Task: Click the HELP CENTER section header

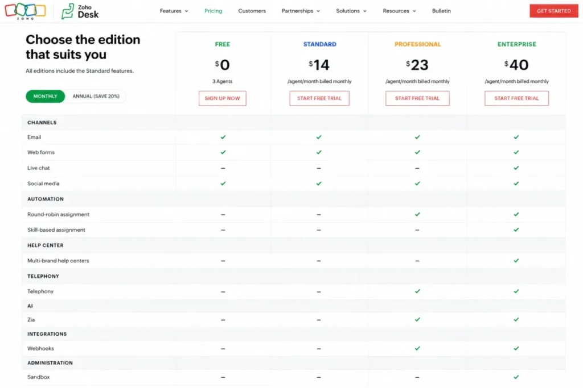Action: tap(46, 245)
